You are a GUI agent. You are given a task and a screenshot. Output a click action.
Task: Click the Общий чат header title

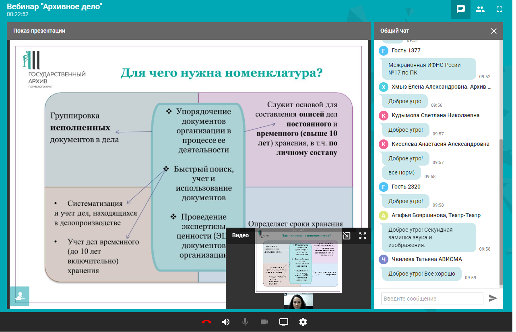395,31
